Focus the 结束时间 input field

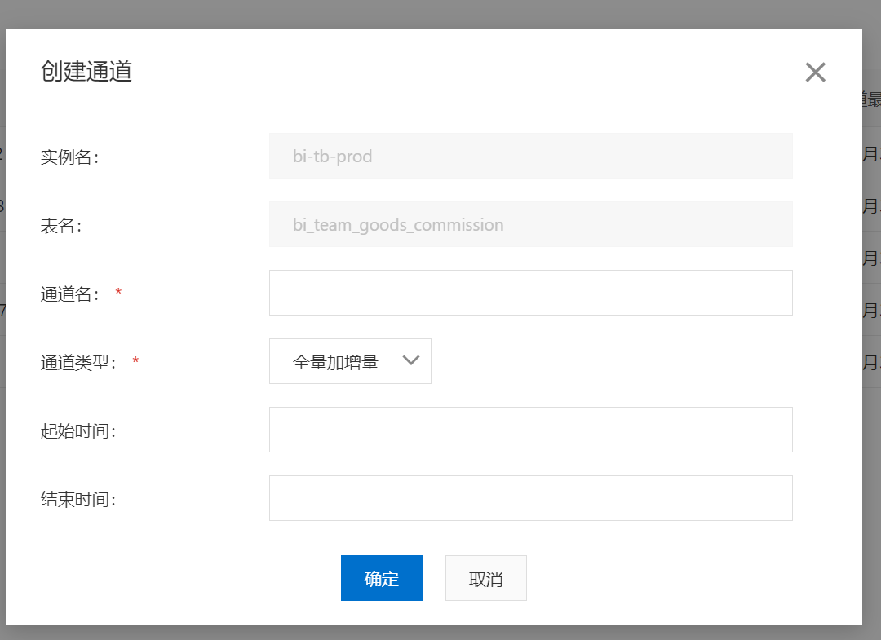pyautogui.click(x=530, y=498)
